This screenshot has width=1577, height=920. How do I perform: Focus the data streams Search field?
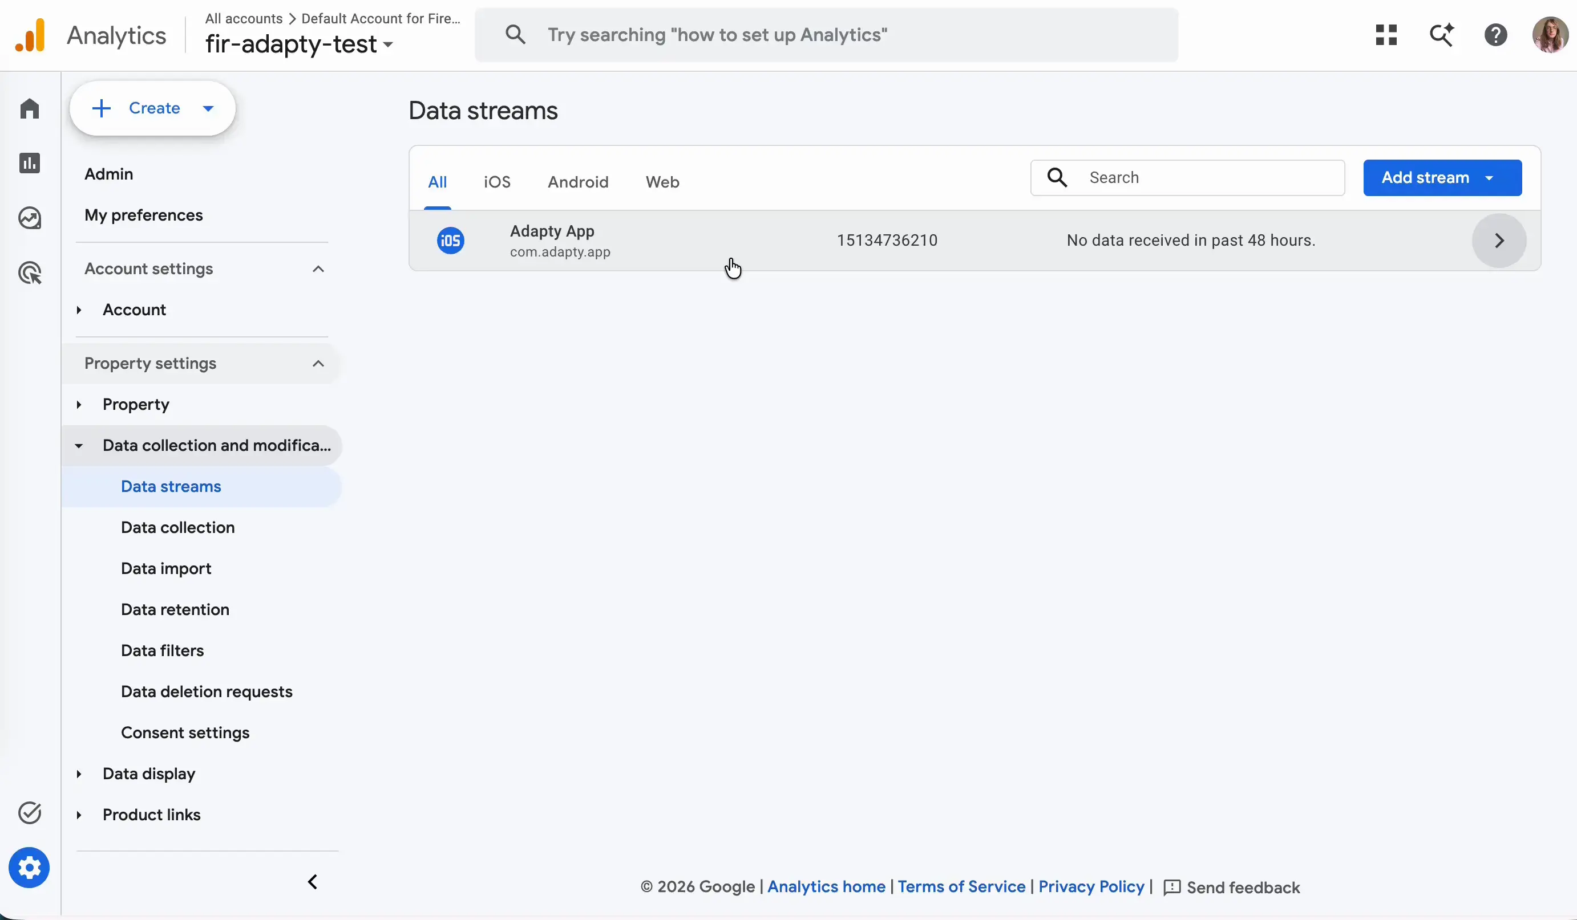tap(1187, 177)
